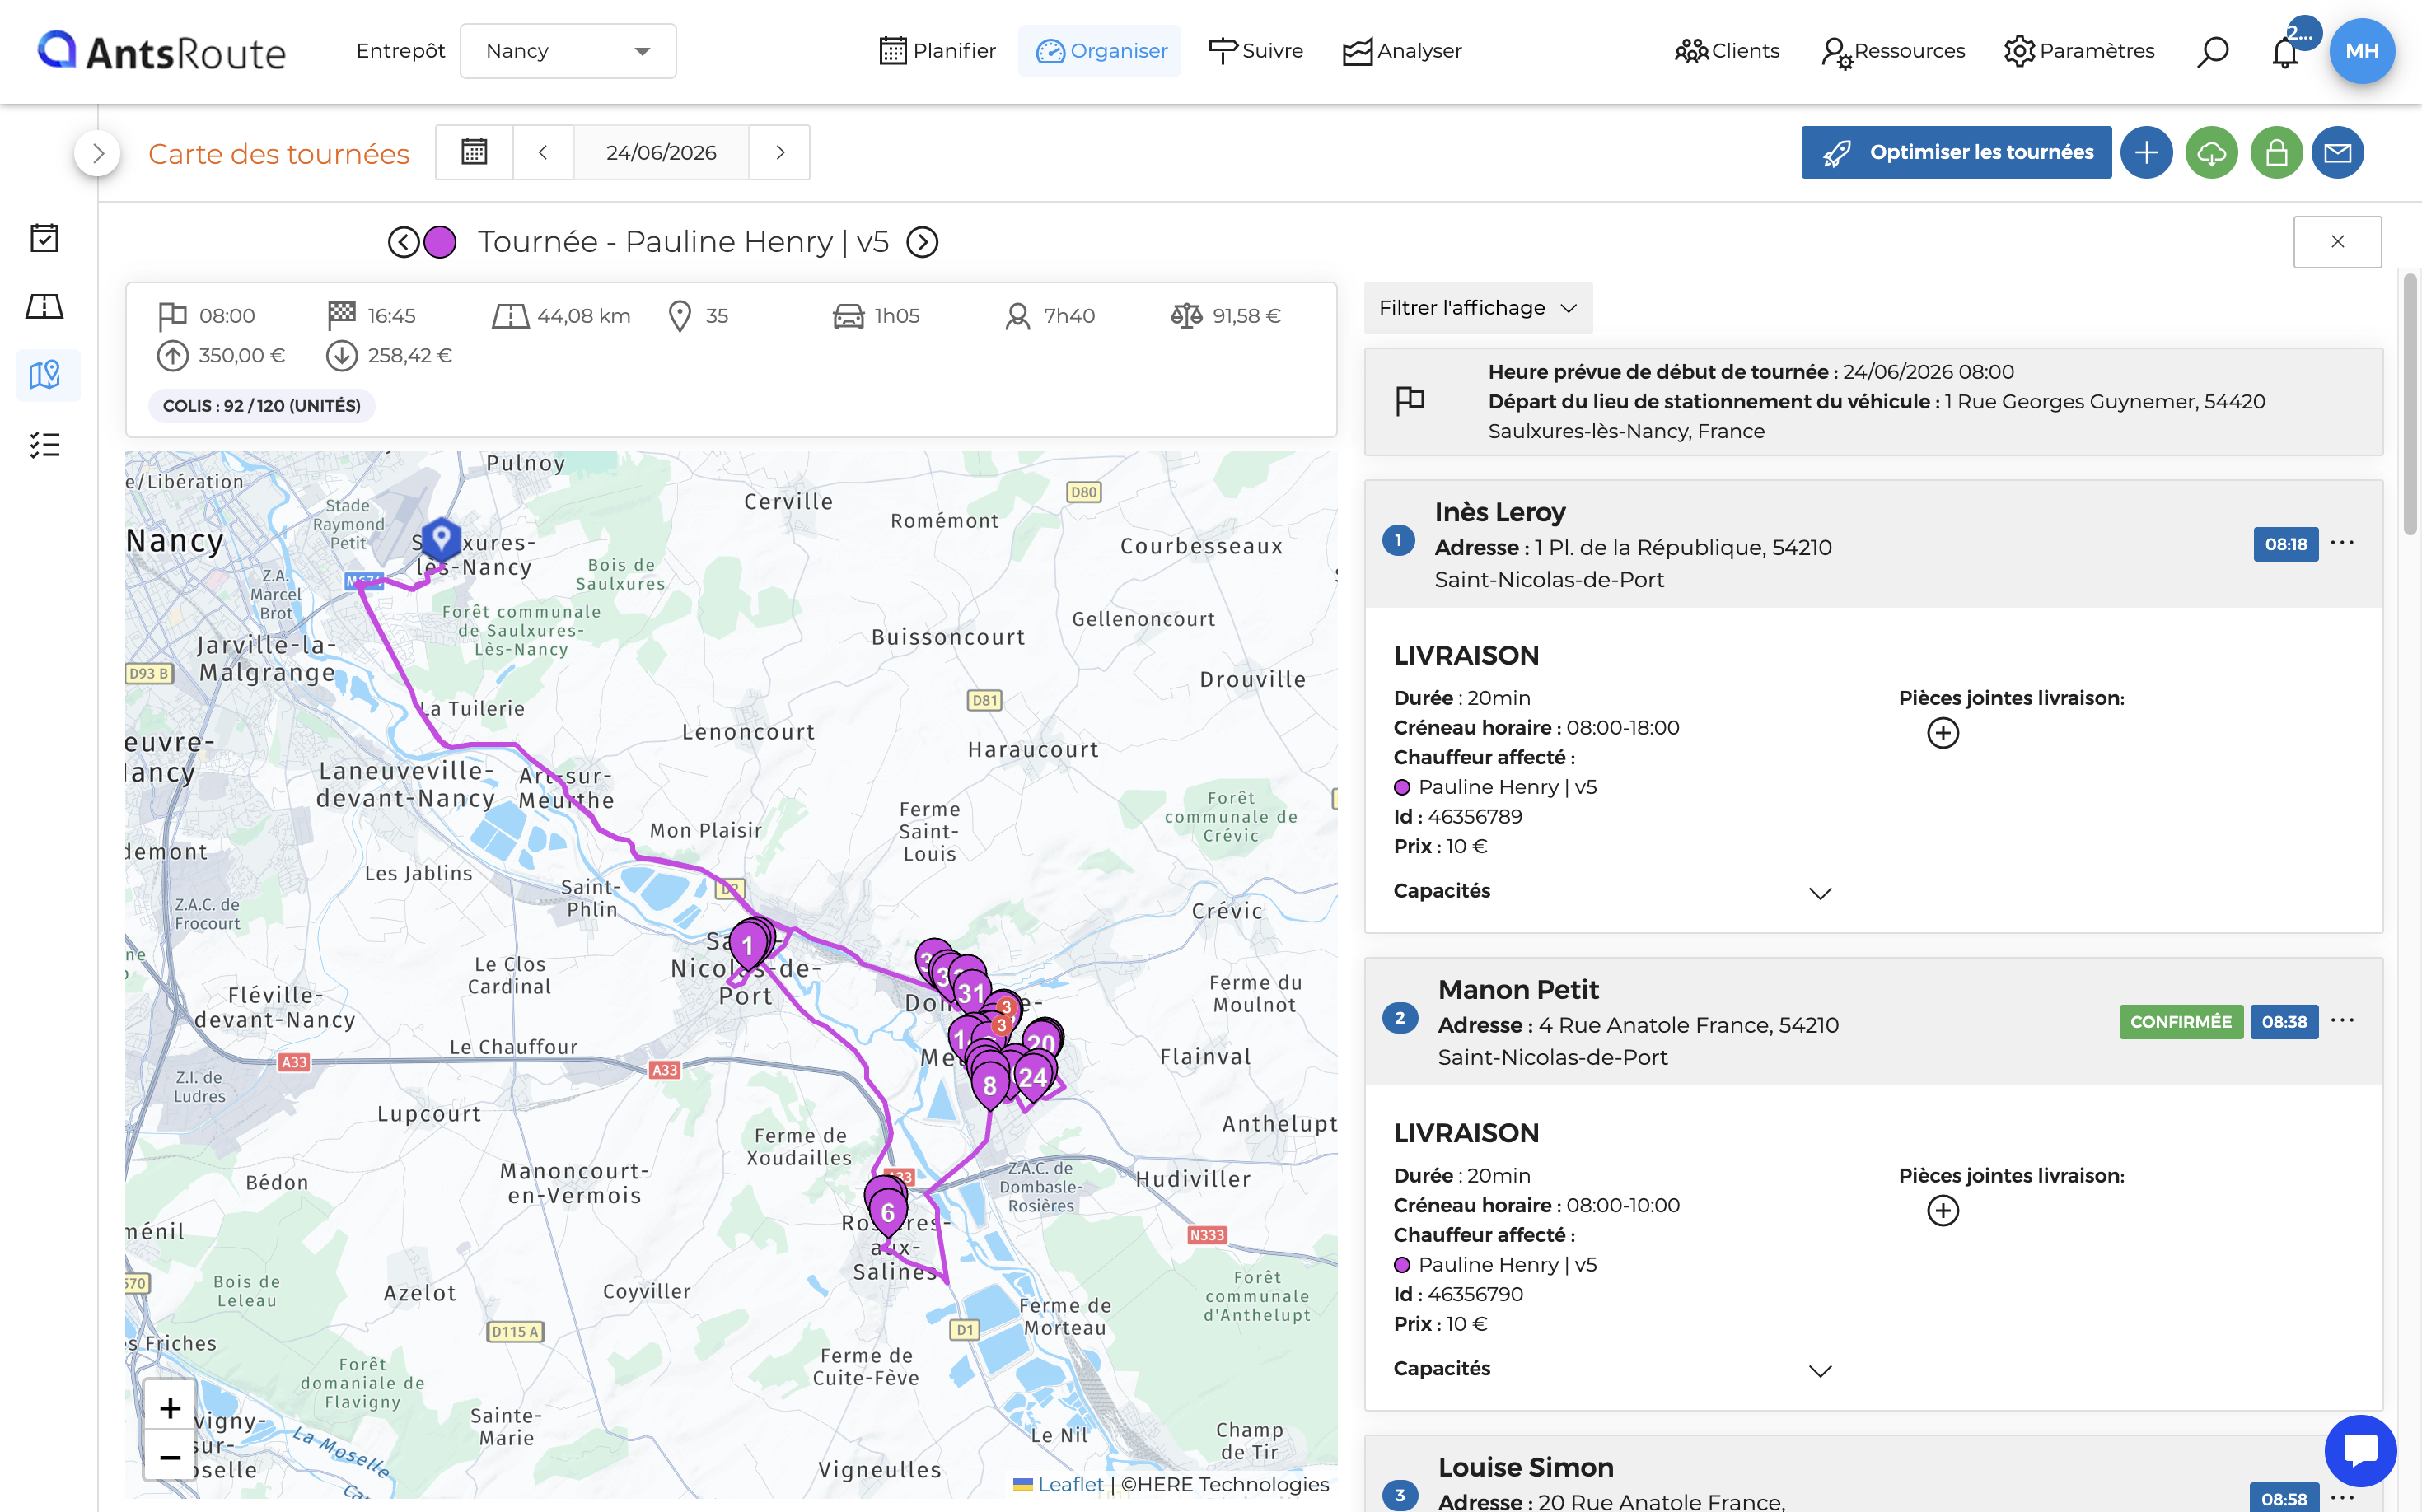Click the search magnifier icon

point(2212,51)
